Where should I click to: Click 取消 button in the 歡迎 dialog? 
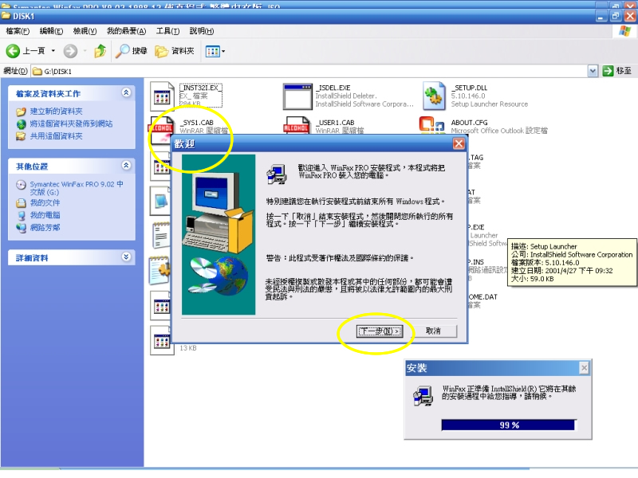pos(433,331)
